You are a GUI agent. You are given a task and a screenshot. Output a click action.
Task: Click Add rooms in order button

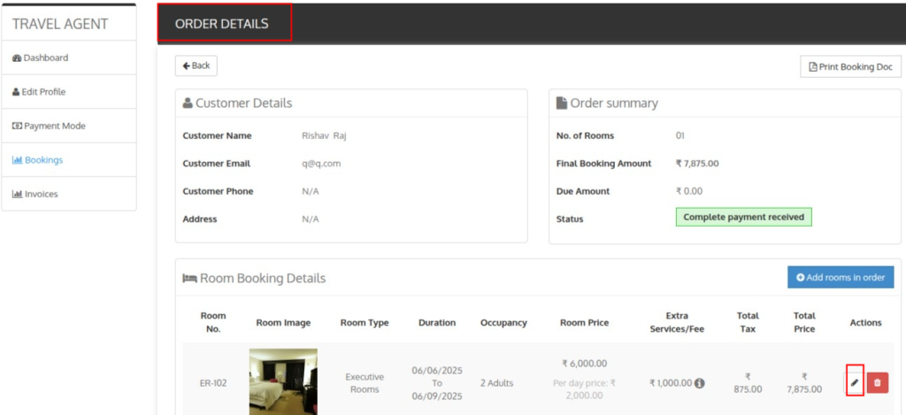(841, 278)
